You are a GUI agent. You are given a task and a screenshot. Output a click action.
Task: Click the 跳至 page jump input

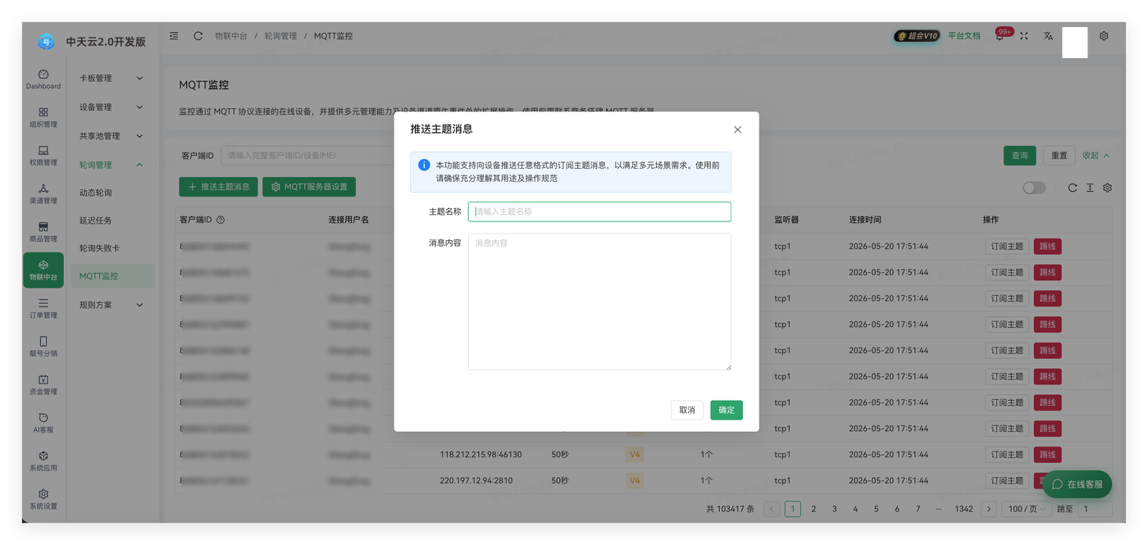pos(1095,509)
